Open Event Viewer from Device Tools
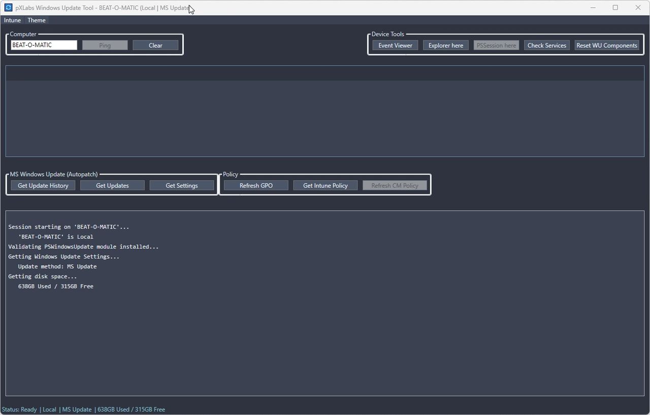This screenshot has width=650, height=415. coord(395,45)
